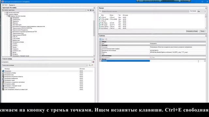Open the three-dots button in Клавиши row
This screenshot has height=117, width=209.
(205, 61)
